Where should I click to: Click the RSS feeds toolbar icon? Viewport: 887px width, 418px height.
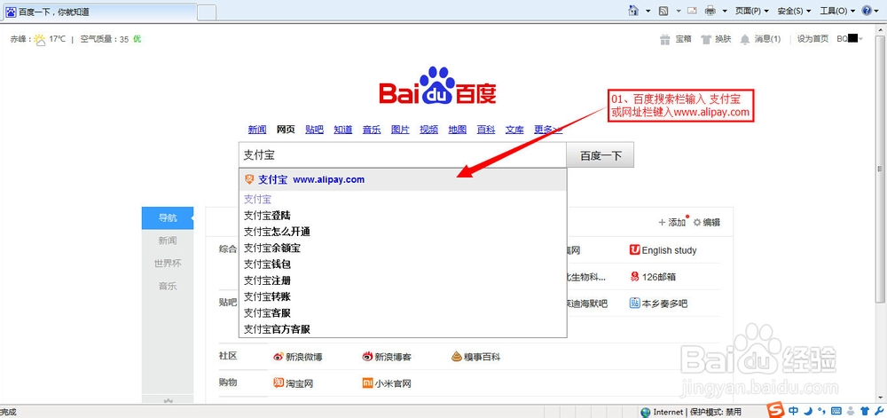(x=664, y=10)
